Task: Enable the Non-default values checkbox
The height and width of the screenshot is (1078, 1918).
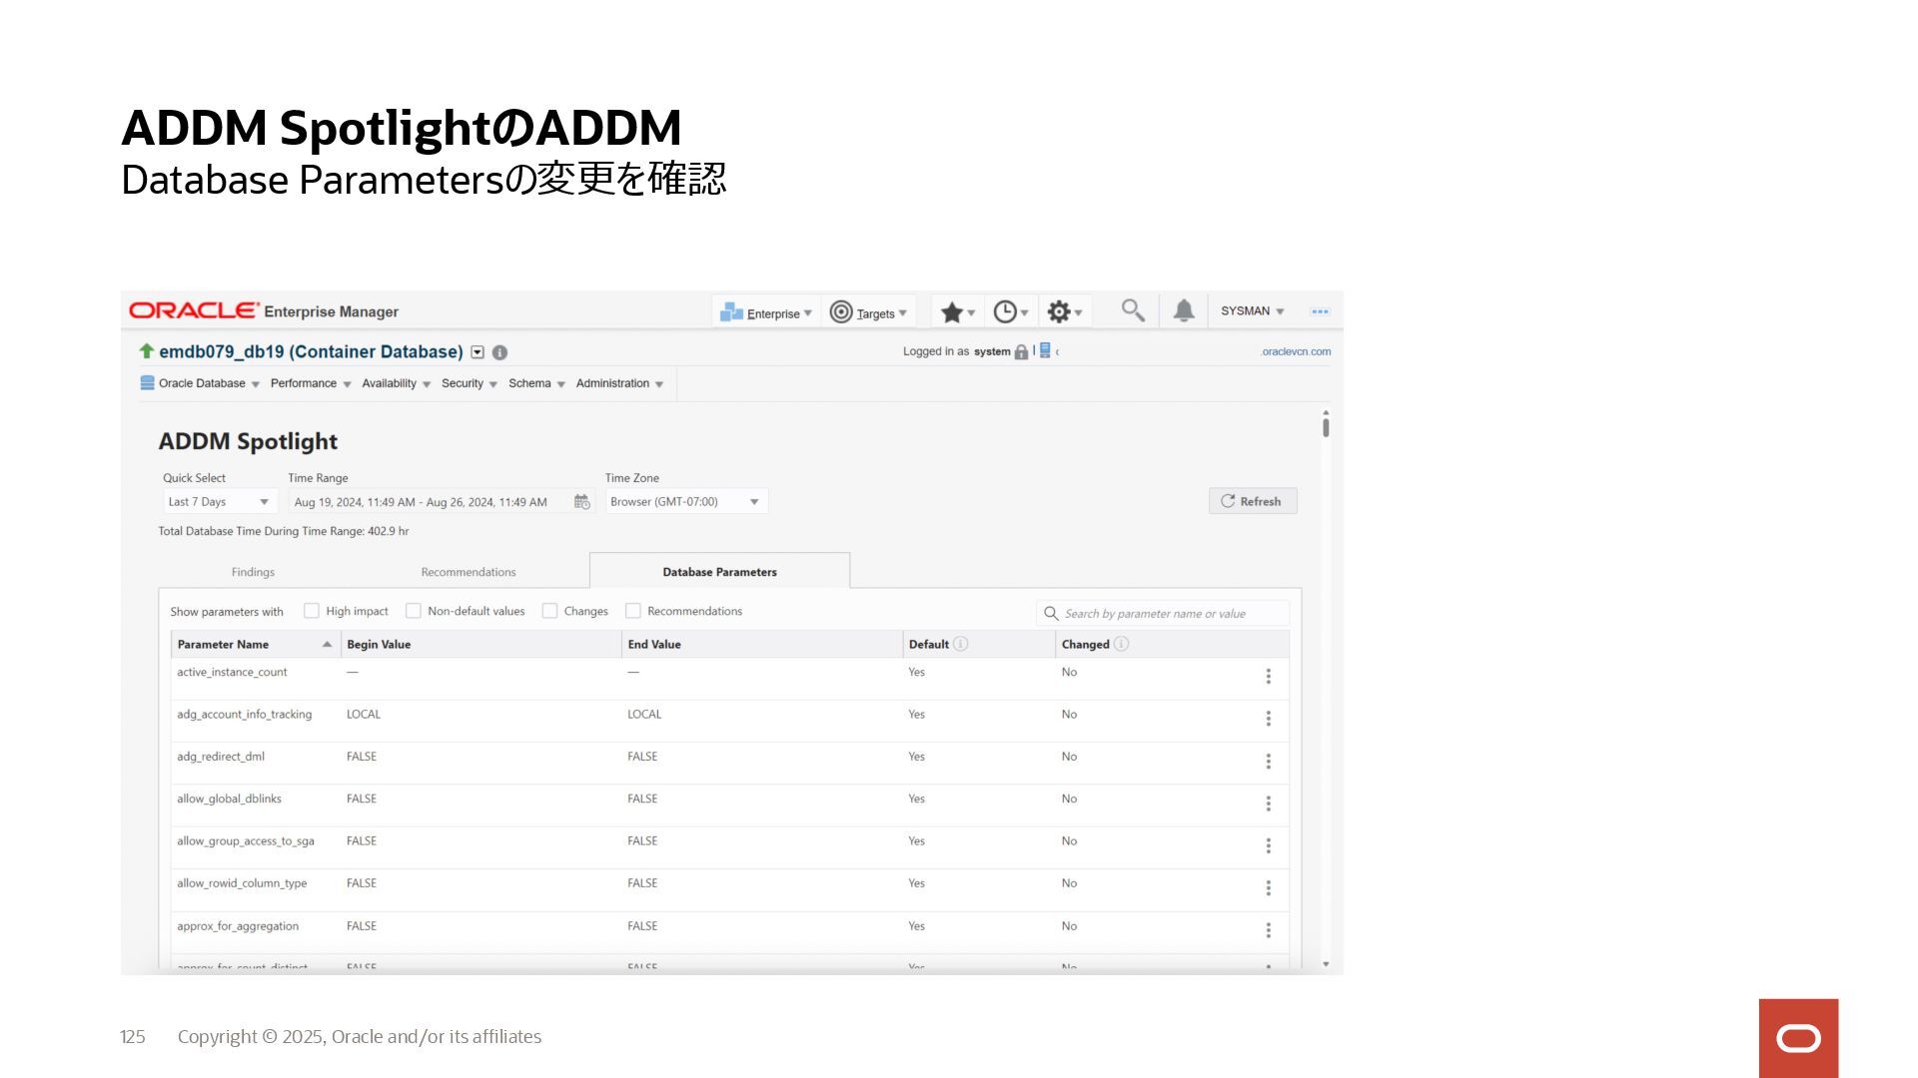Action: pyautogui.click(x=414, y=611)
